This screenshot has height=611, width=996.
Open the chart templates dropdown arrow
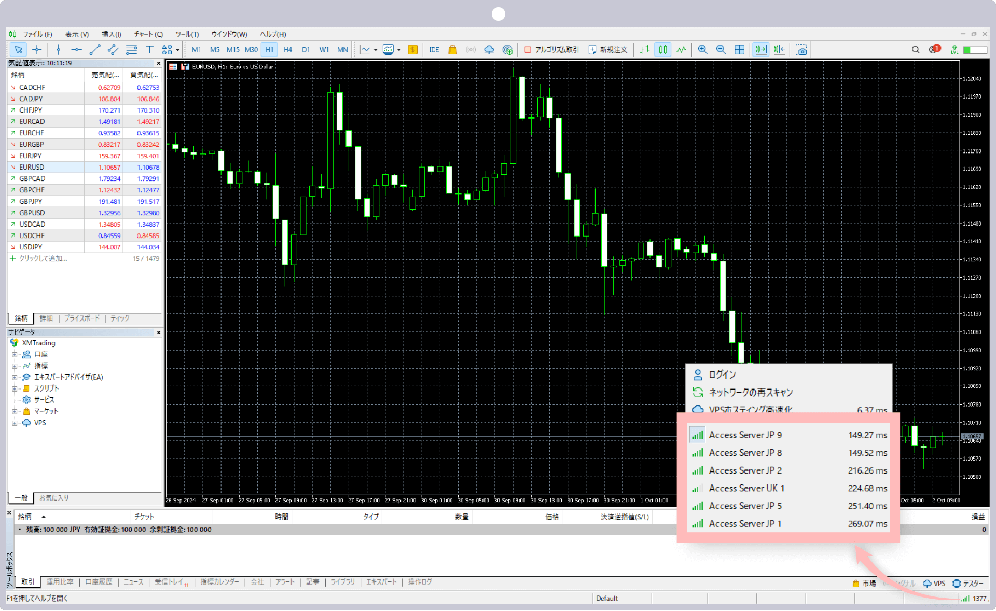pyautogui.click(x=399, y=50)
